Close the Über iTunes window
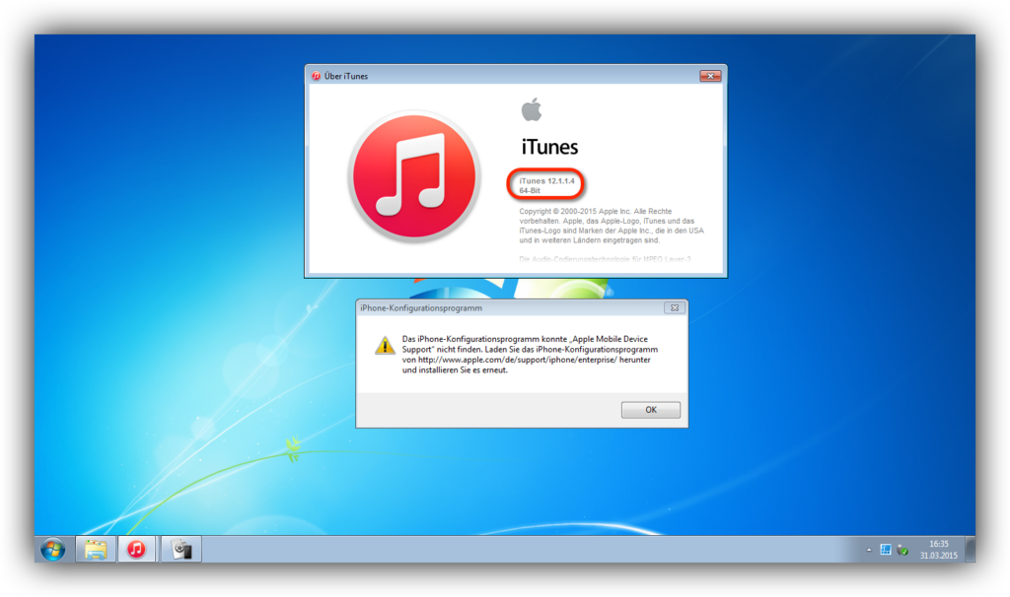1010x597 pixels. (x=710, y=76)
